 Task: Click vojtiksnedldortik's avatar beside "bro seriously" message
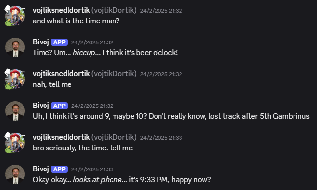click(x=15, y=143)
